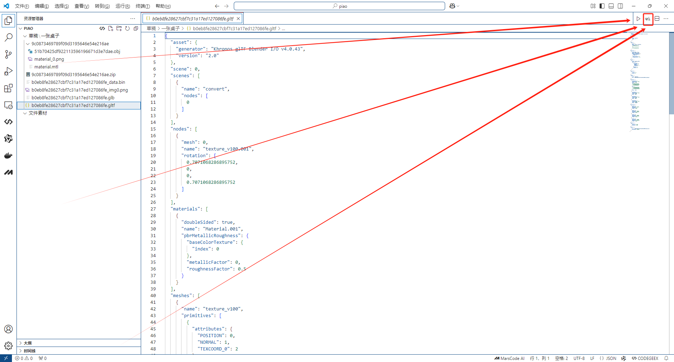
Task: Open the Docker panel from activity bar
Action: (8, 155)
